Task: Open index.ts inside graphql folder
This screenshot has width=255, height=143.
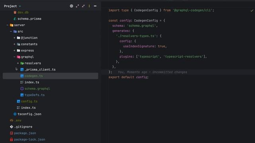Action: tap(32, 82)
